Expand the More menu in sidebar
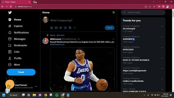 tap(14, 65)
